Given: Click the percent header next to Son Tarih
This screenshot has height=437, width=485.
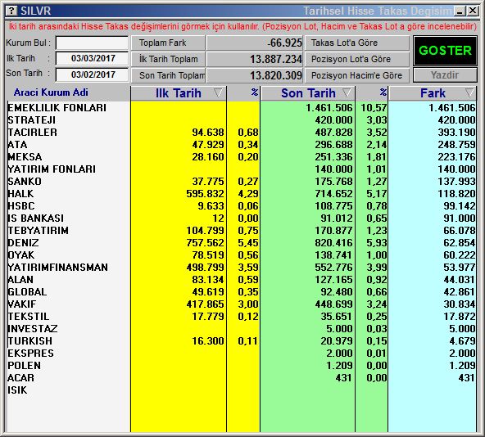Looking at the screenshot, I should (383, 92).
